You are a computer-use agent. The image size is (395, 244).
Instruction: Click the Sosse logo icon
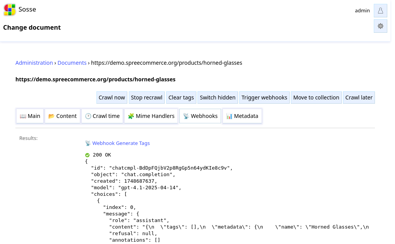(10, 10)
